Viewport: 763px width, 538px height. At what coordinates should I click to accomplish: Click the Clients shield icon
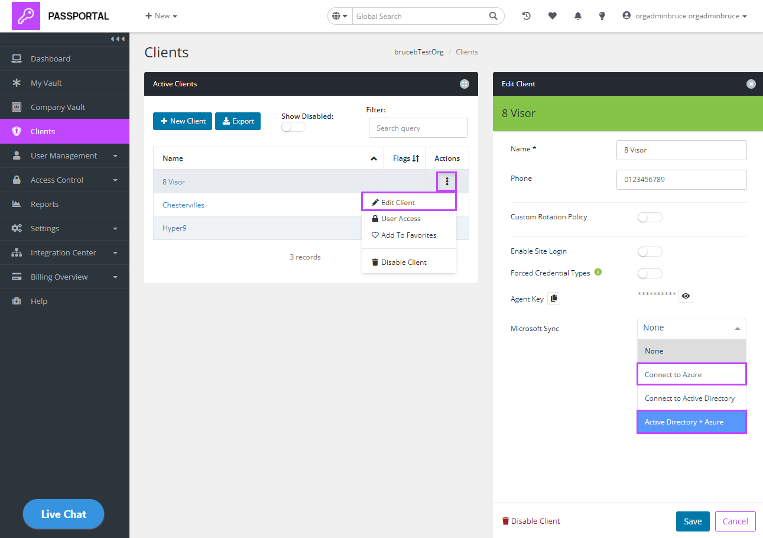point(17,131)
